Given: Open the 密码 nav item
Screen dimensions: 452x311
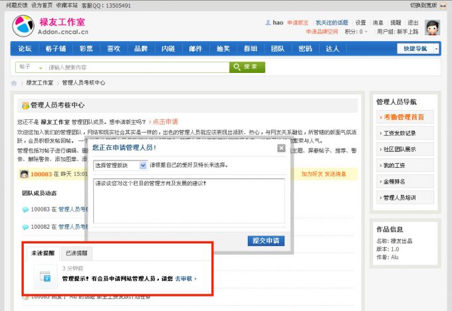Looking at the screenshot, I should tap(305, 48).
